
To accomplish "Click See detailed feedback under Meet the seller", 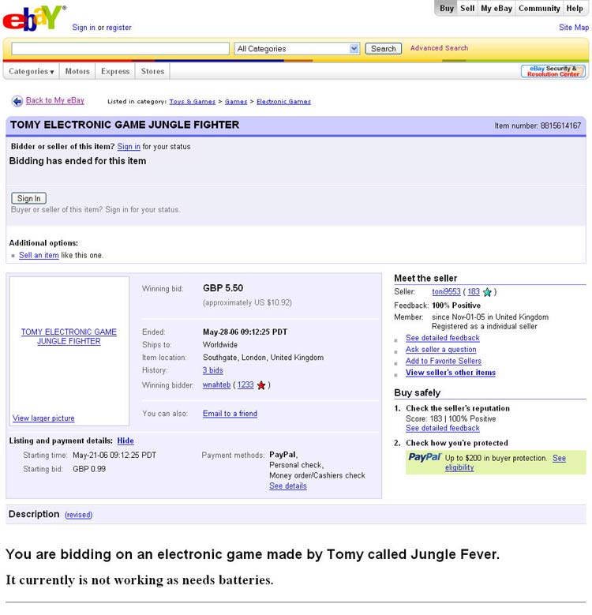I will pos(443,338).
